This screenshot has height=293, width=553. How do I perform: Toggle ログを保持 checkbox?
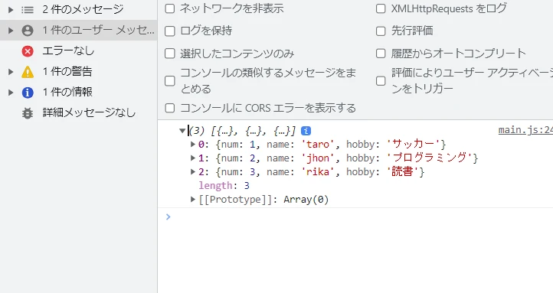[170, 31]
